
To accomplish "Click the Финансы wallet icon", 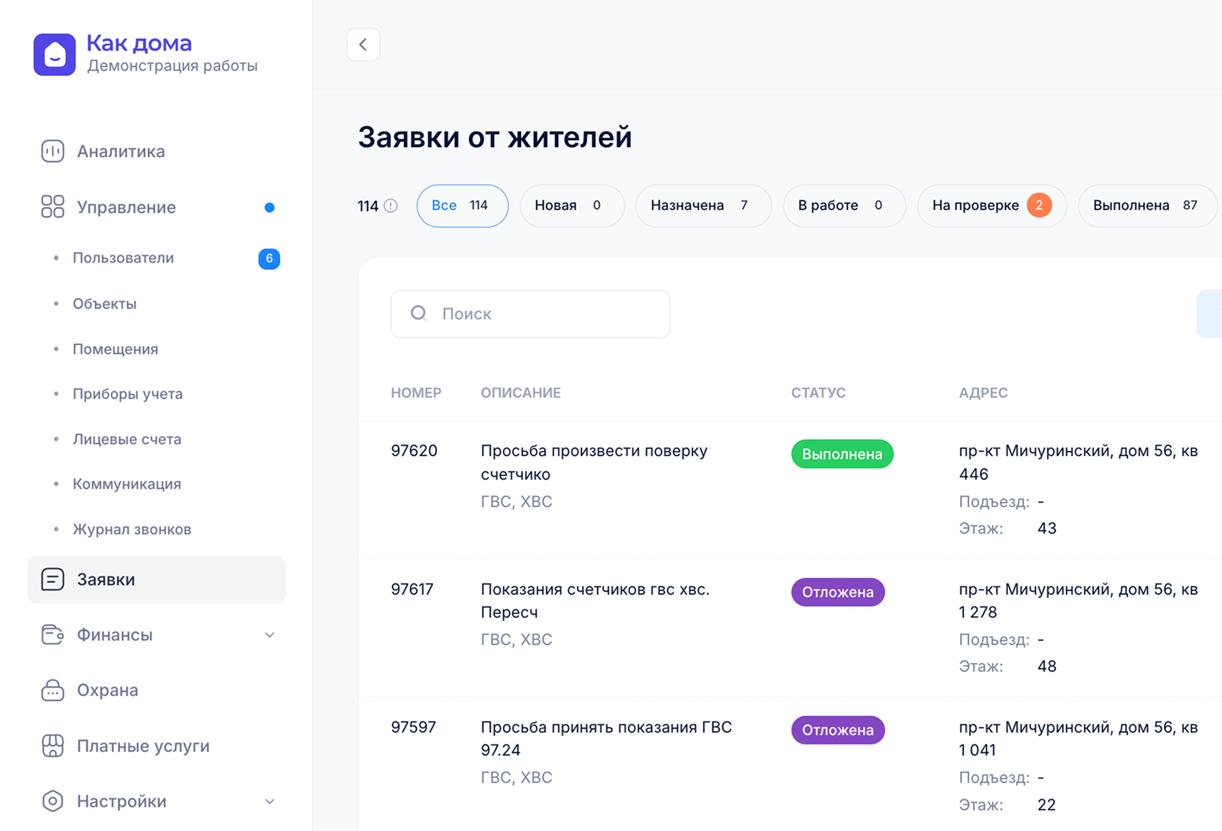I will click(x=53, y=634).
